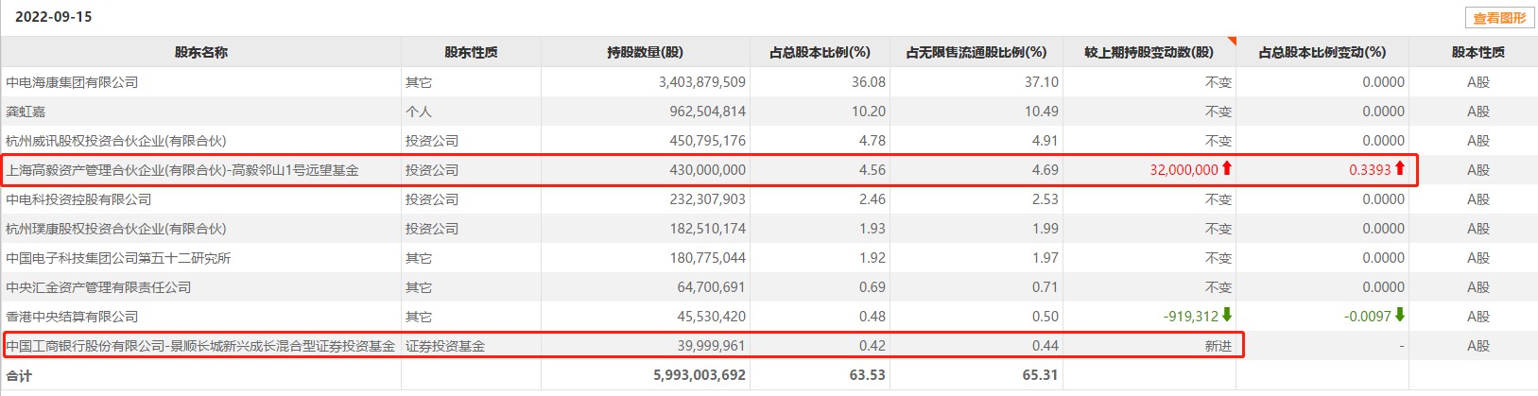Viewport: 1538px width, 396px height.
Task: Open shareholder 中电海康集团有限公司
Action: pos(72,82)
